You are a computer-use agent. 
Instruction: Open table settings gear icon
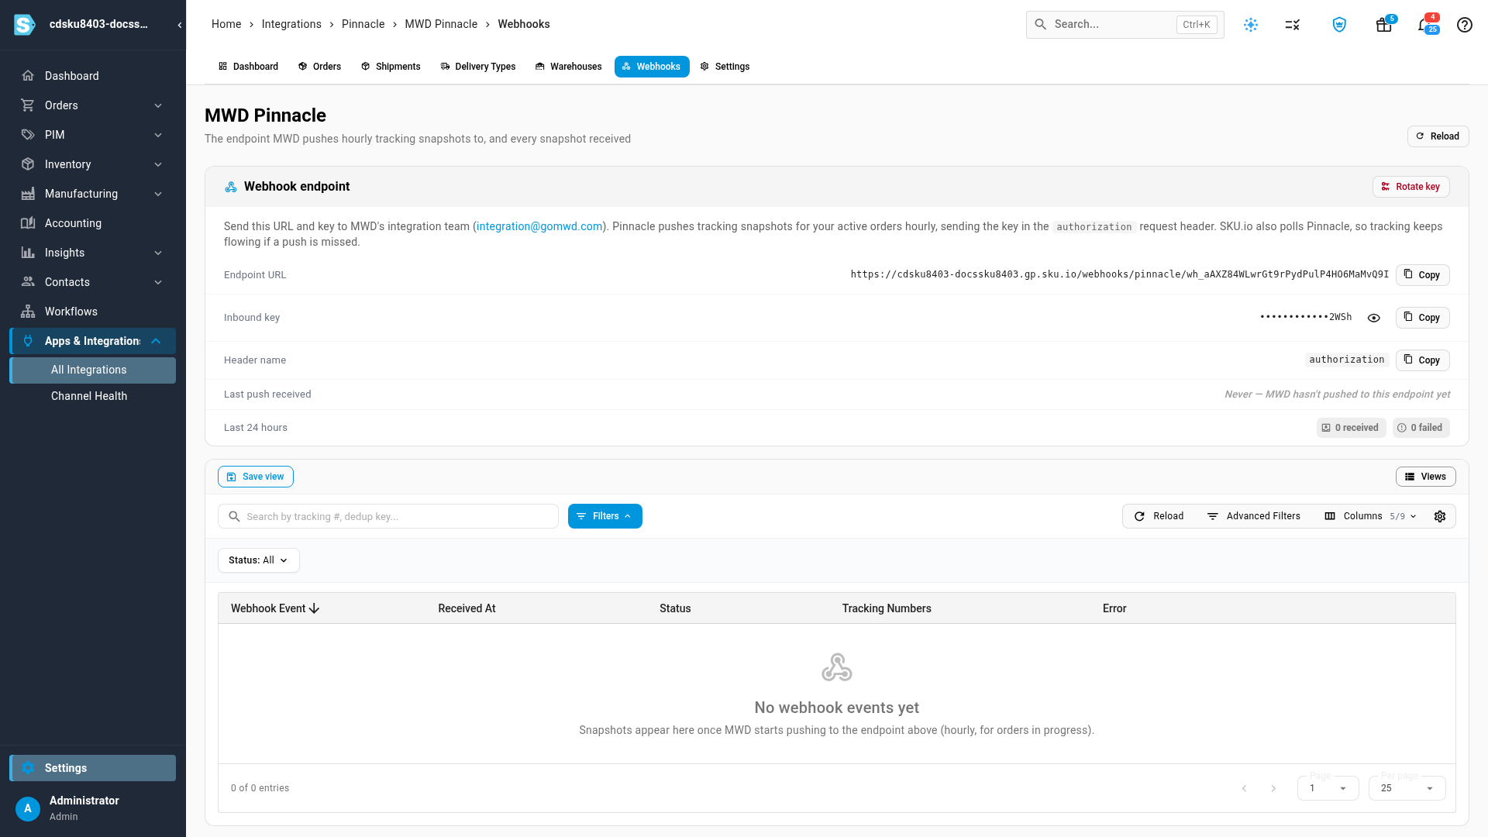(x=1440, y=516)
